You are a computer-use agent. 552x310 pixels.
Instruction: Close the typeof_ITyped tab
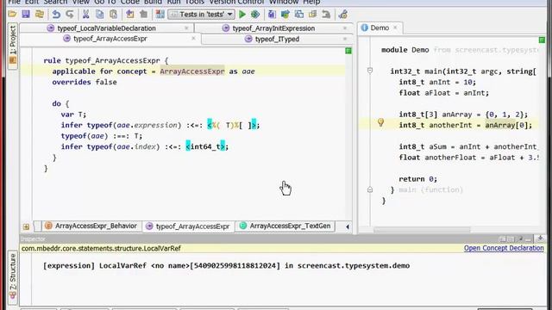[x=345, y=39]
